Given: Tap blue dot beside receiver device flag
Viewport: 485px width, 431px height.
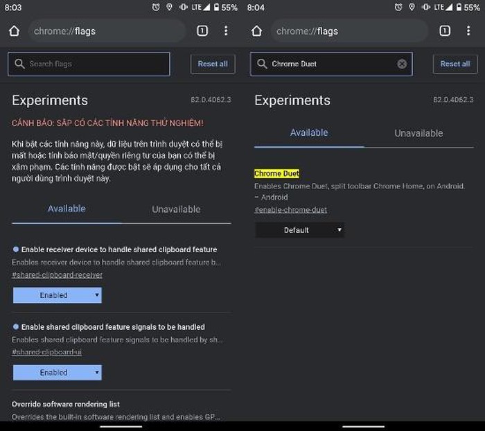Looking at the screenshot, I should click(16, 249).
